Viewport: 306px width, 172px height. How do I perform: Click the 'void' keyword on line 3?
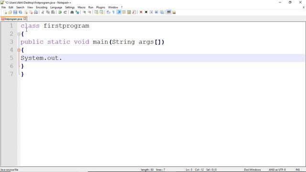pos(82,42)
